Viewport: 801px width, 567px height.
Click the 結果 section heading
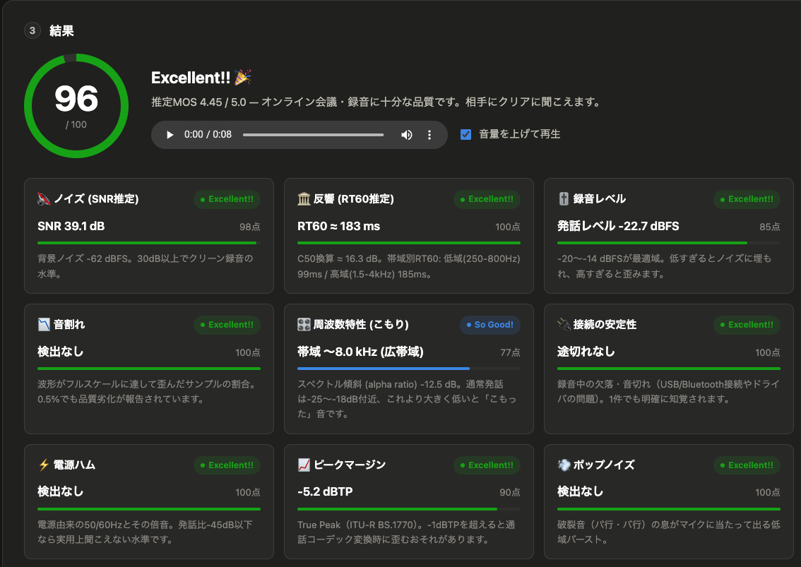[61, 30]
